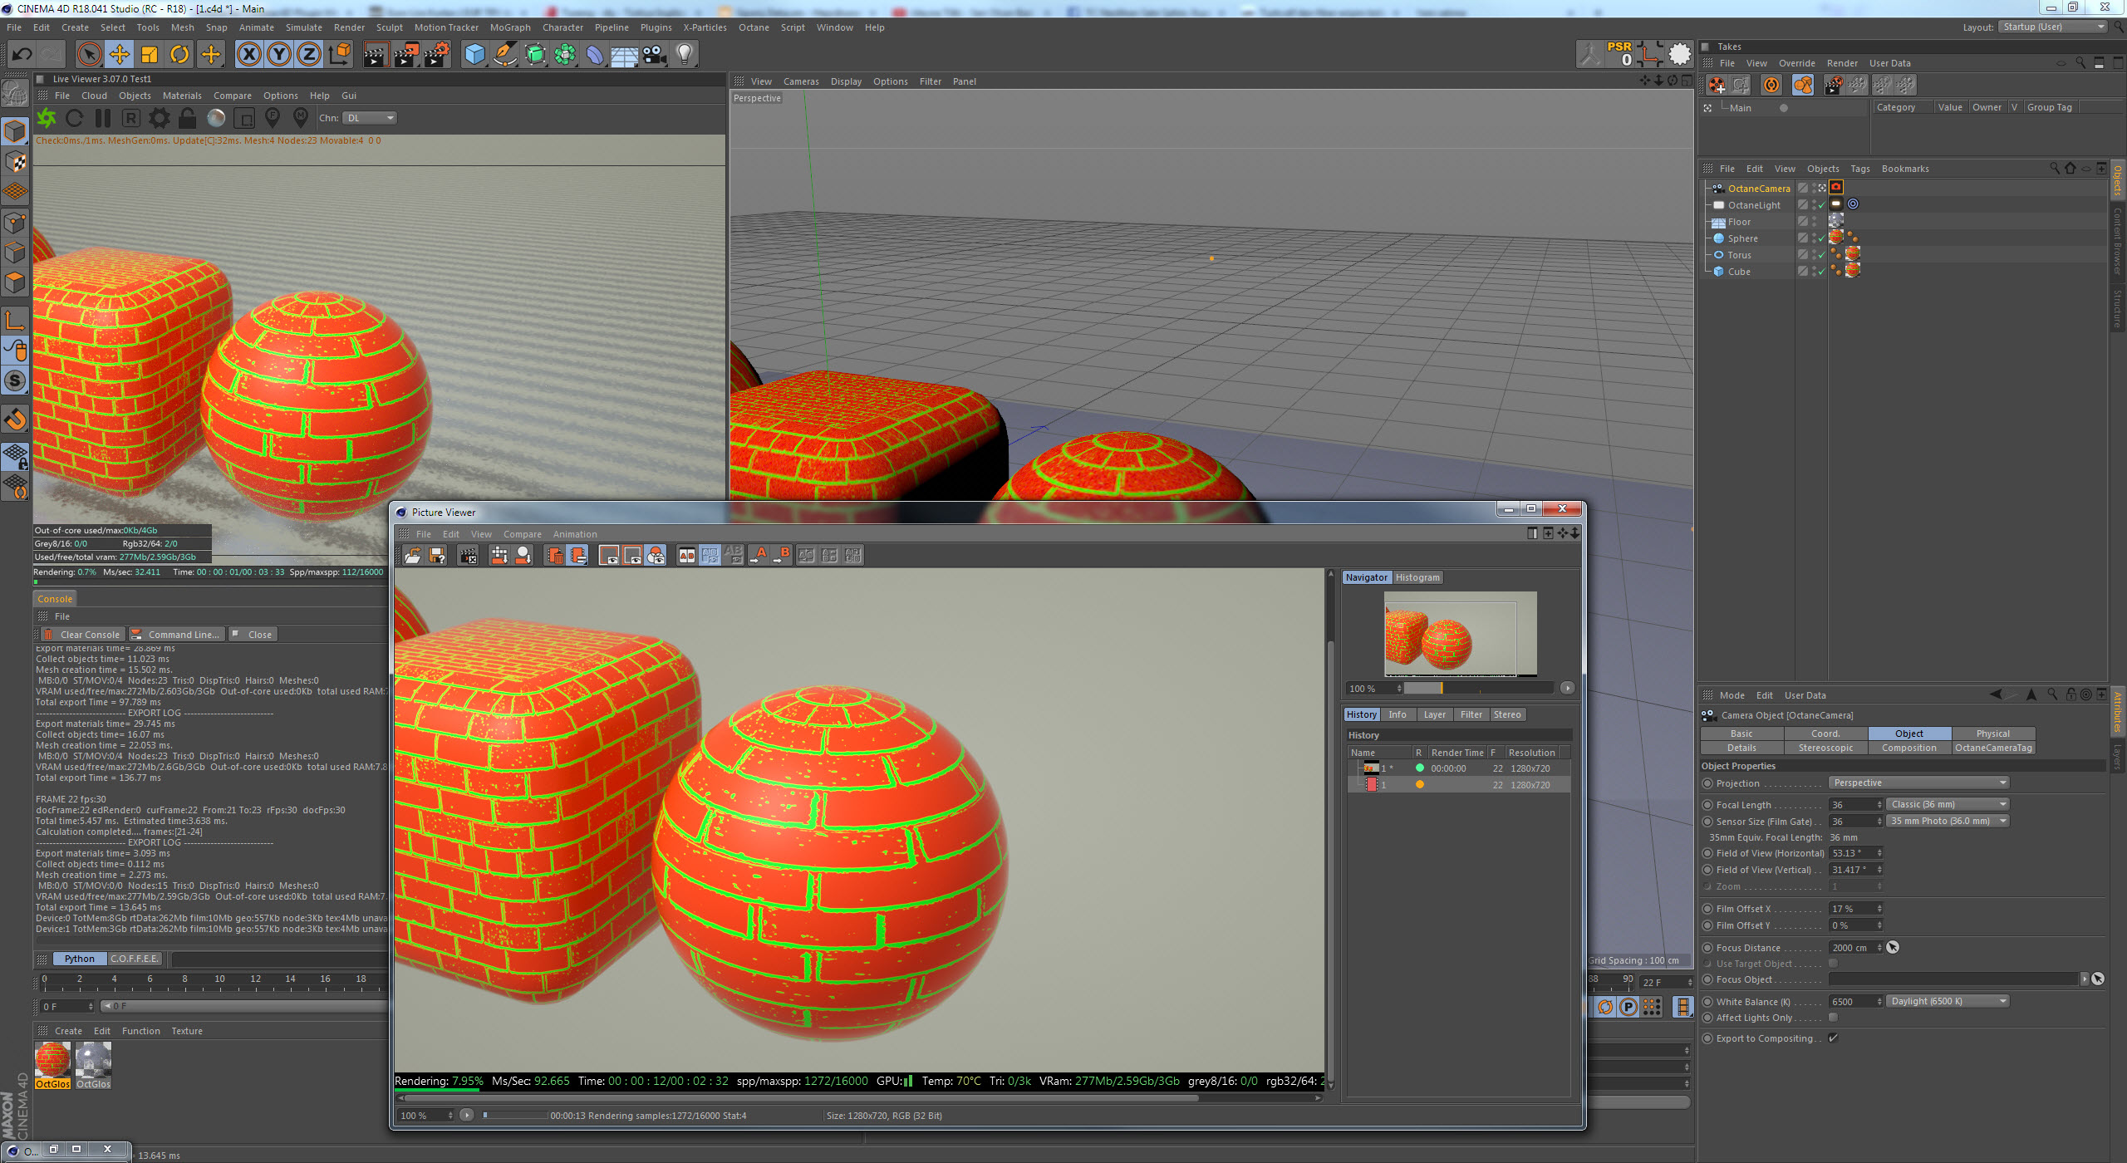Toggle the Live Viewer lock icon

point(187,118)
